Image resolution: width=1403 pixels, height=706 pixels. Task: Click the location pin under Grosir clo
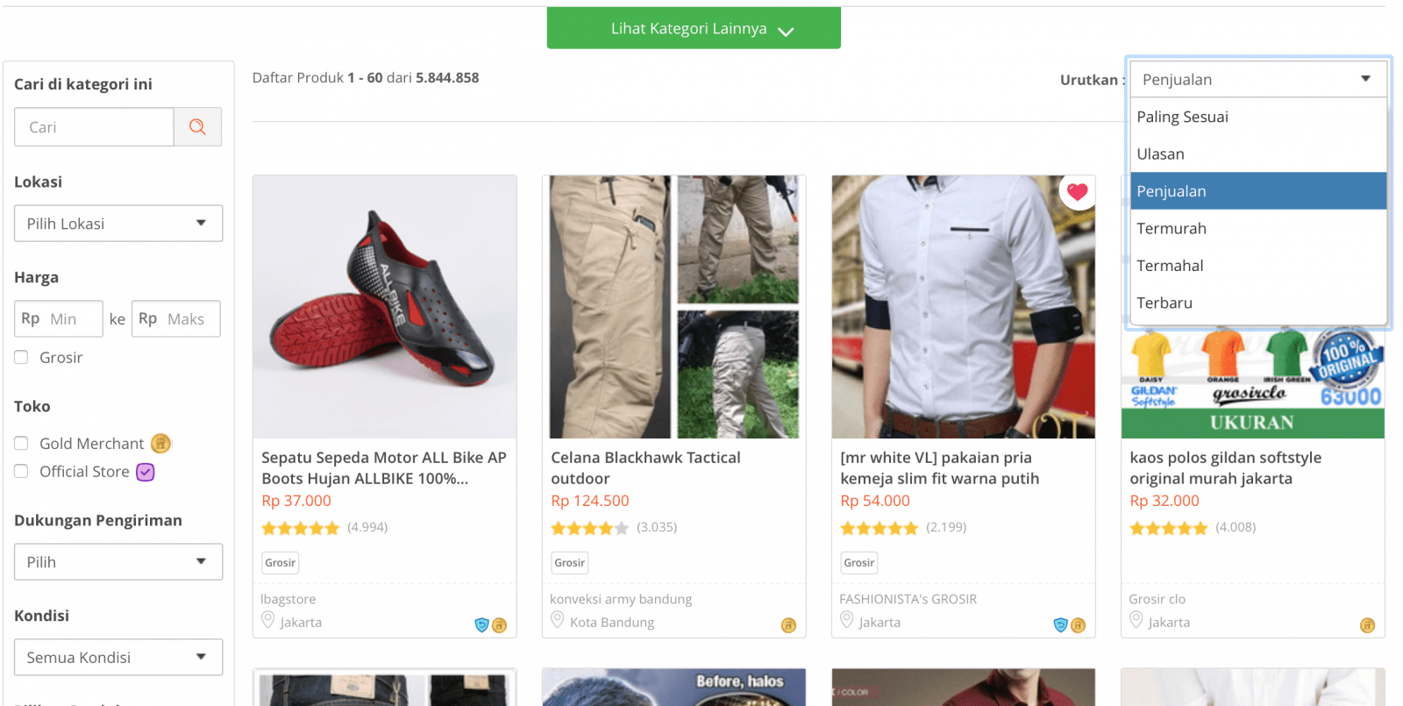coord(1136,620)
